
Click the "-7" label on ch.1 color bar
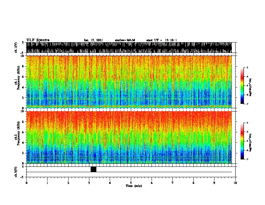click(247, 104)
